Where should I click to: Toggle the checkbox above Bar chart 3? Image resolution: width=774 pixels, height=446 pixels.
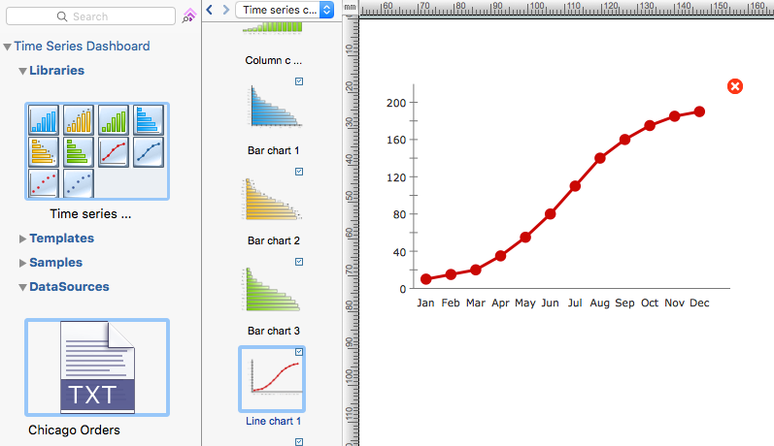coord(299,262)
